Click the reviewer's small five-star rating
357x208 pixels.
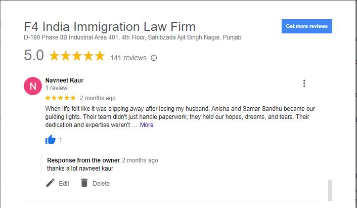click(x=60, y=98)
